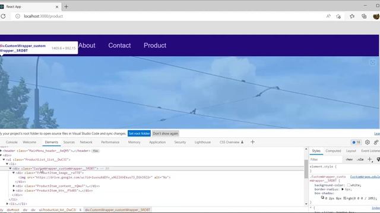
Task: Toggle element state with the :hov button
Action: coord(349,159)
